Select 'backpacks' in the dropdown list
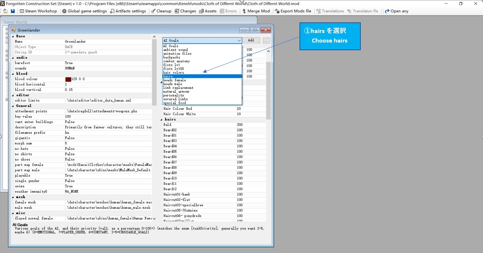The width and height of the screenshot is (483, 253). click(202, 58)
